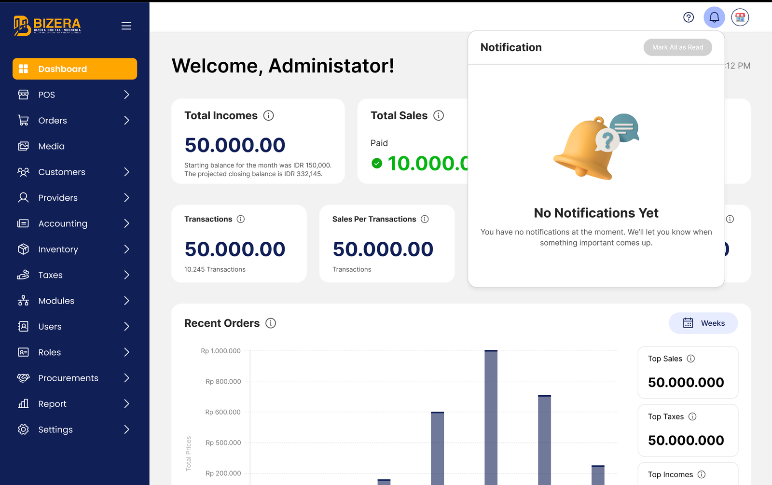Expand the Modules submenu chevron
Viewport: 772px width, 485px height.
tap(126, 301)
